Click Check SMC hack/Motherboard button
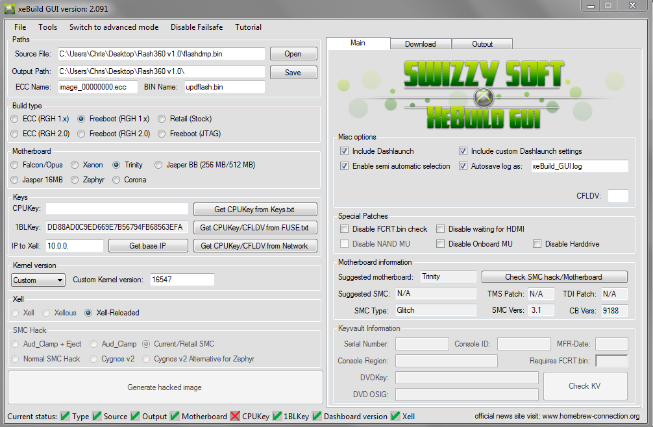Screen dimensions: 653x427 click(x=554, y=277)
